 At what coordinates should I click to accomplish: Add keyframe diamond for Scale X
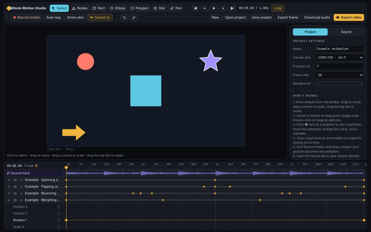59,227
